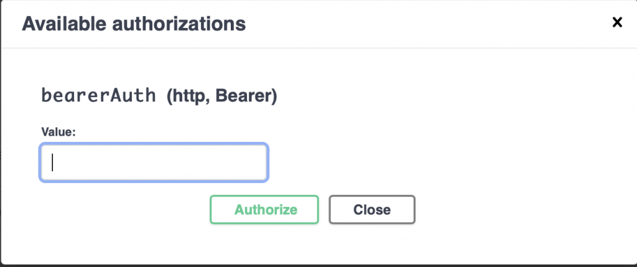The height and width of the screenshot is (267, 637).
Task: Click the X icon to dismiss the dialog
Action: [x=617, y=23]
